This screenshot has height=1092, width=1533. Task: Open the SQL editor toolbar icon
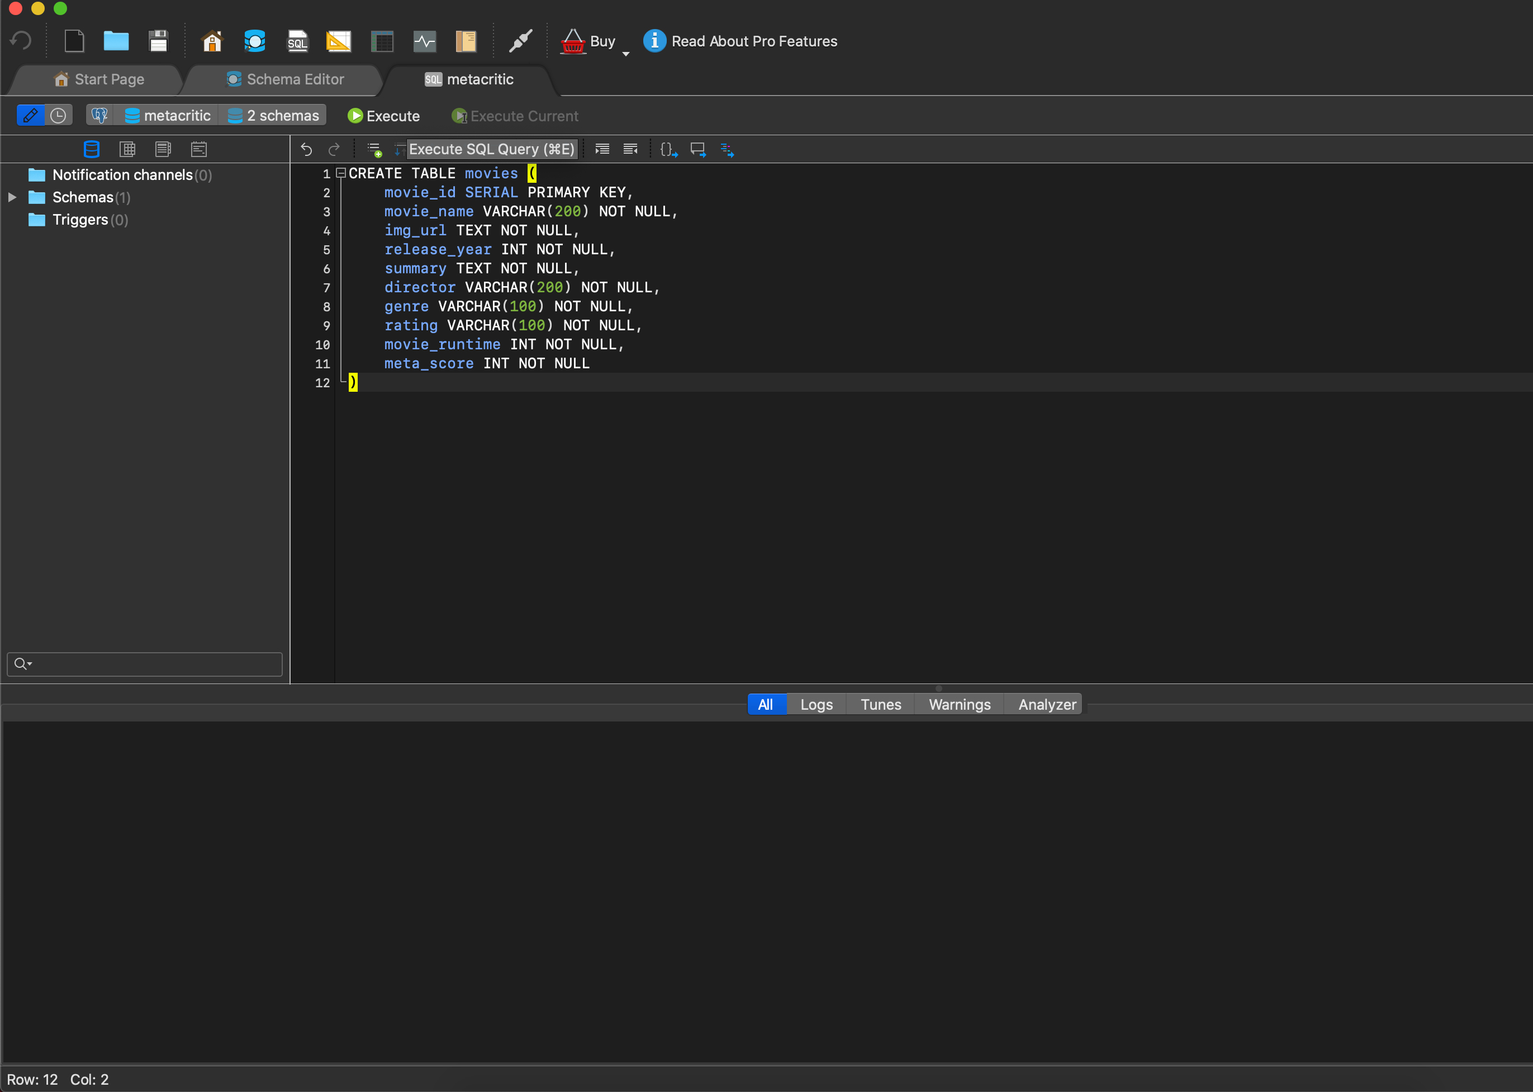(297, 41)
